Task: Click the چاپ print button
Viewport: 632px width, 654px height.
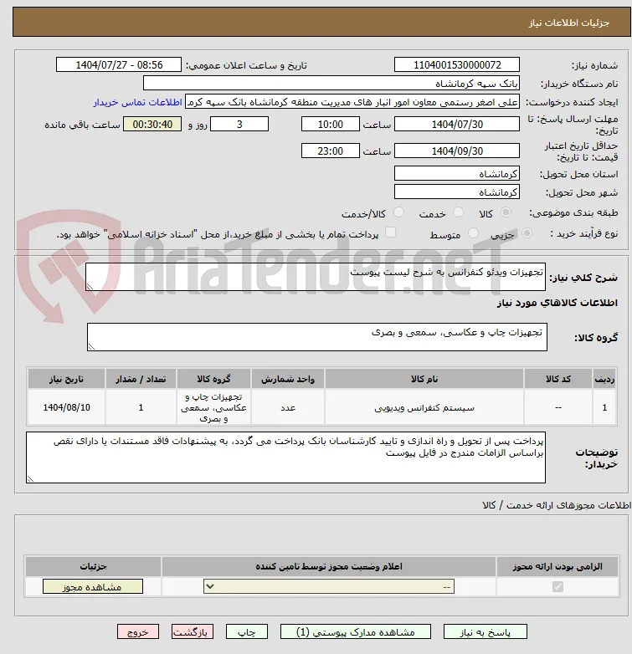Action: [247, 632]
